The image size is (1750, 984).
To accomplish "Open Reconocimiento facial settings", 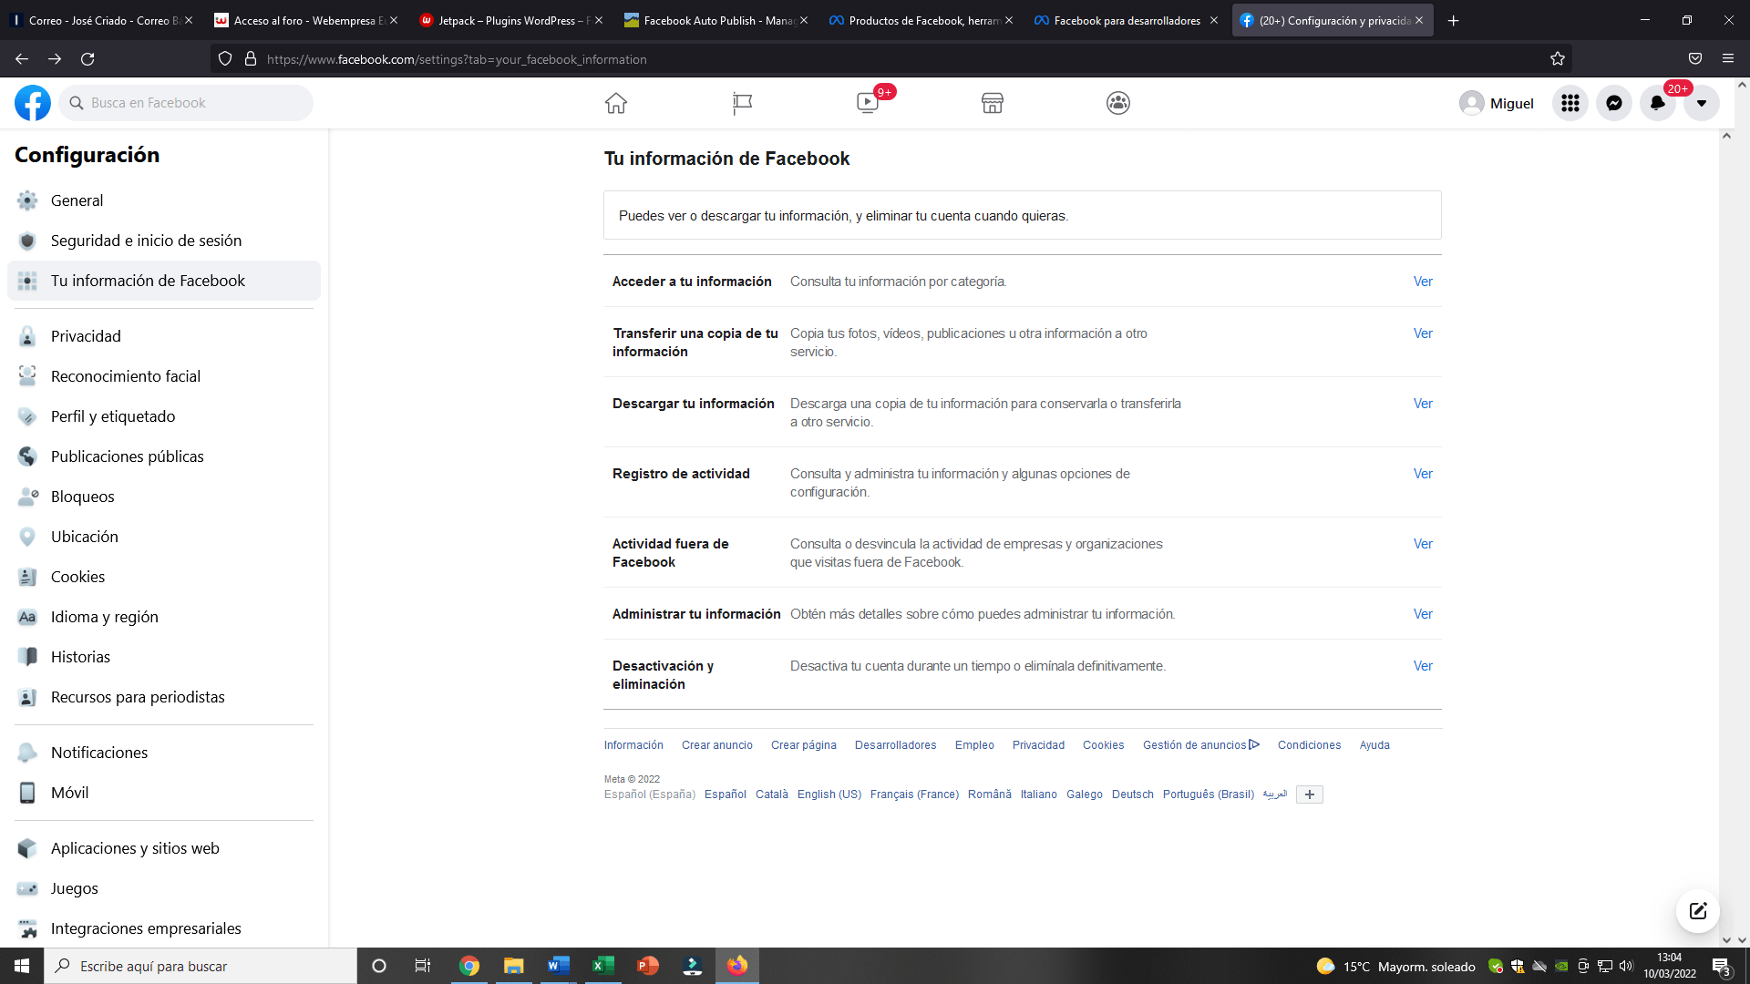I will [164, 376].
